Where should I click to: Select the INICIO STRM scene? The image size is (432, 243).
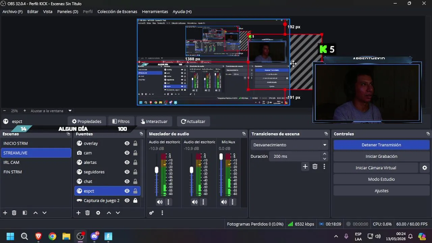(x=36, y=143)
